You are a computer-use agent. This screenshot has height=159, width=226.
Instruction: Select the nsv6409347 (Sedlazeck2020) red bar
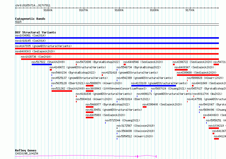pos(181,70)
